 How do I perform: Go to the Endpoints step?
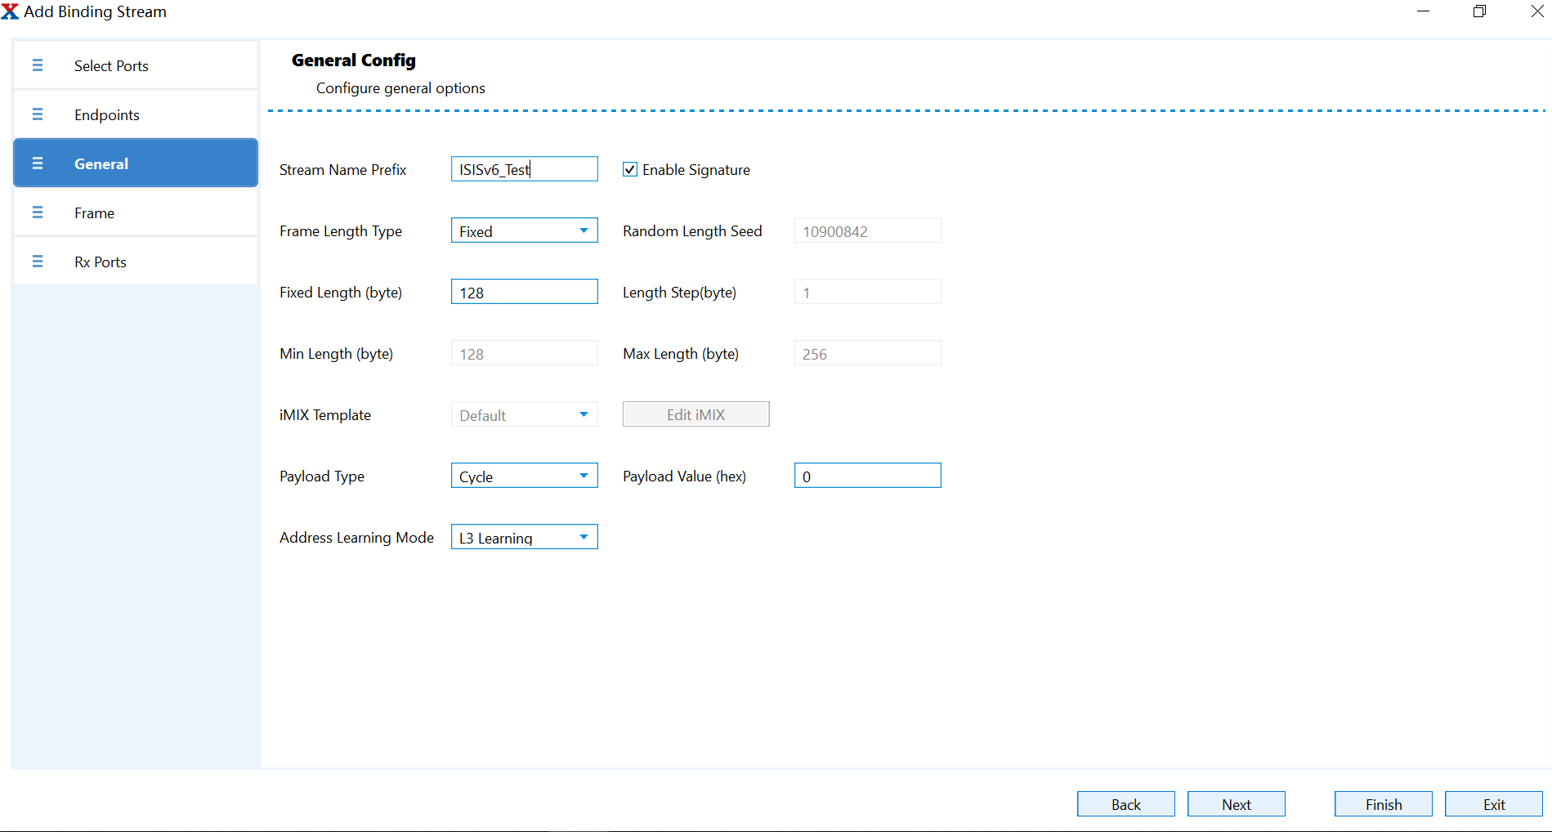(136, 114)
